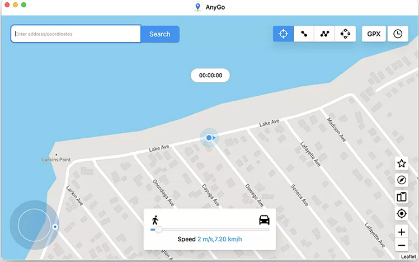Open the history clock icon
The image size is (419, 262).
click(398, 34)
